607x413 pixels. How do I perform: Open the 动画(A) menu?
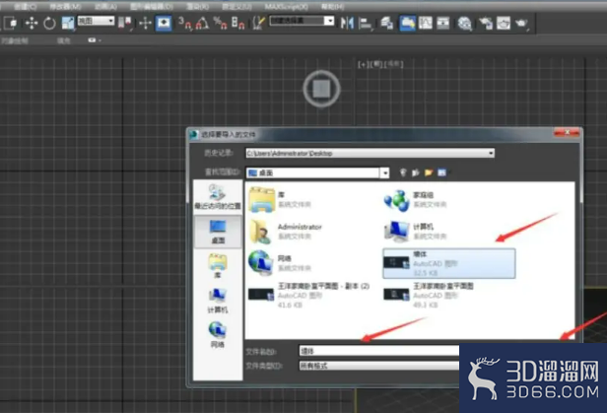105,7
